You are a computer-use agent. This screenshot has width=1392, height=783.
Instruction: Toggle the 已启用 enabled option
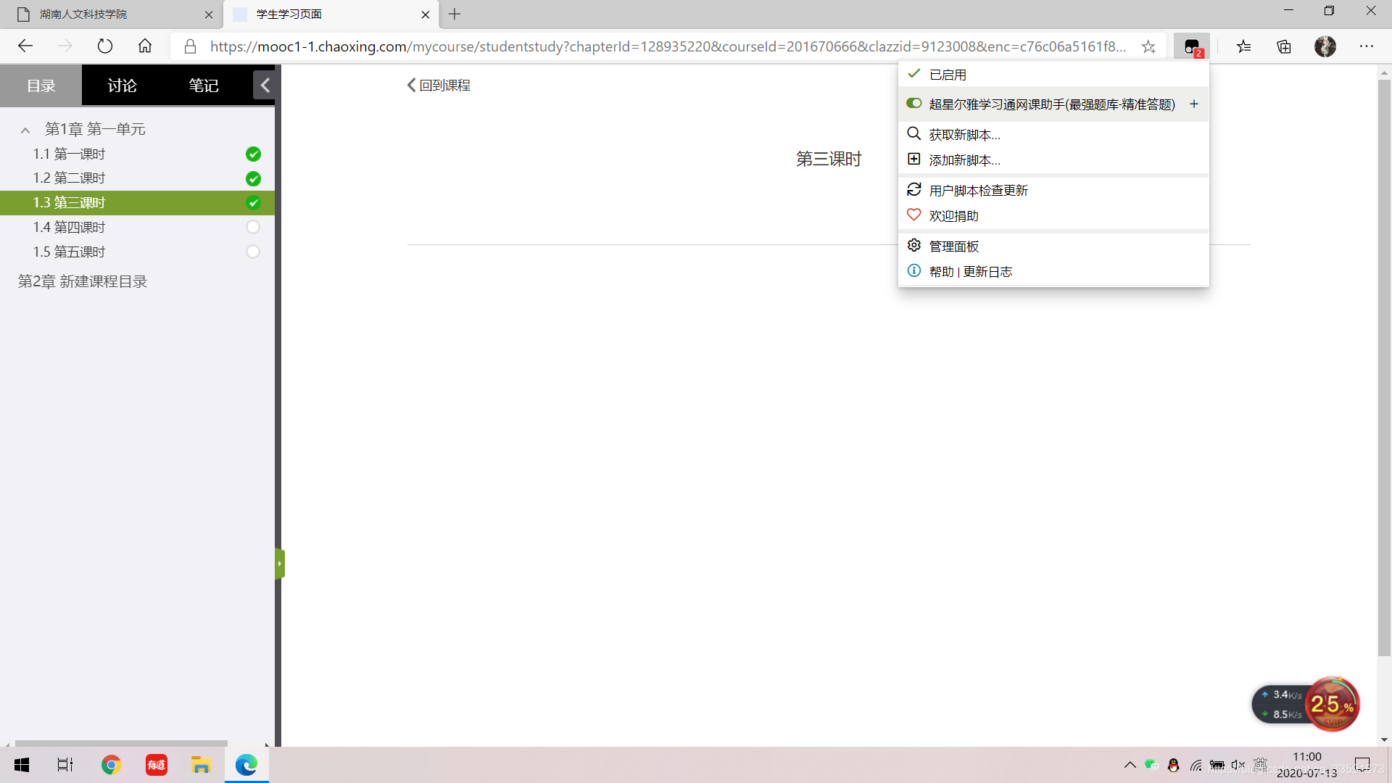(1053, 75)
